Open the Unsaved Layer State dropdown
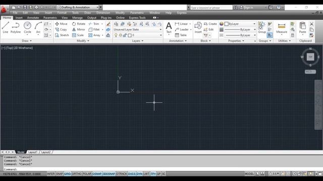This screenshot has width=323, height=181. pos(138,30)
